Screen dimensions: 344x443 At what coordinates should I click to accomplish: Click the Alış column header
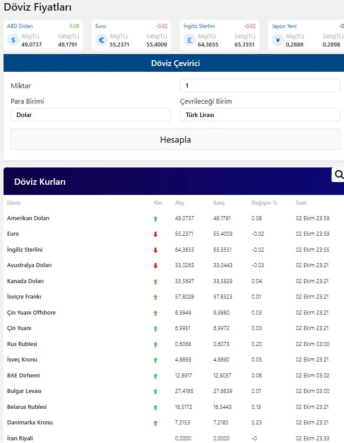(x=179, y=203)
